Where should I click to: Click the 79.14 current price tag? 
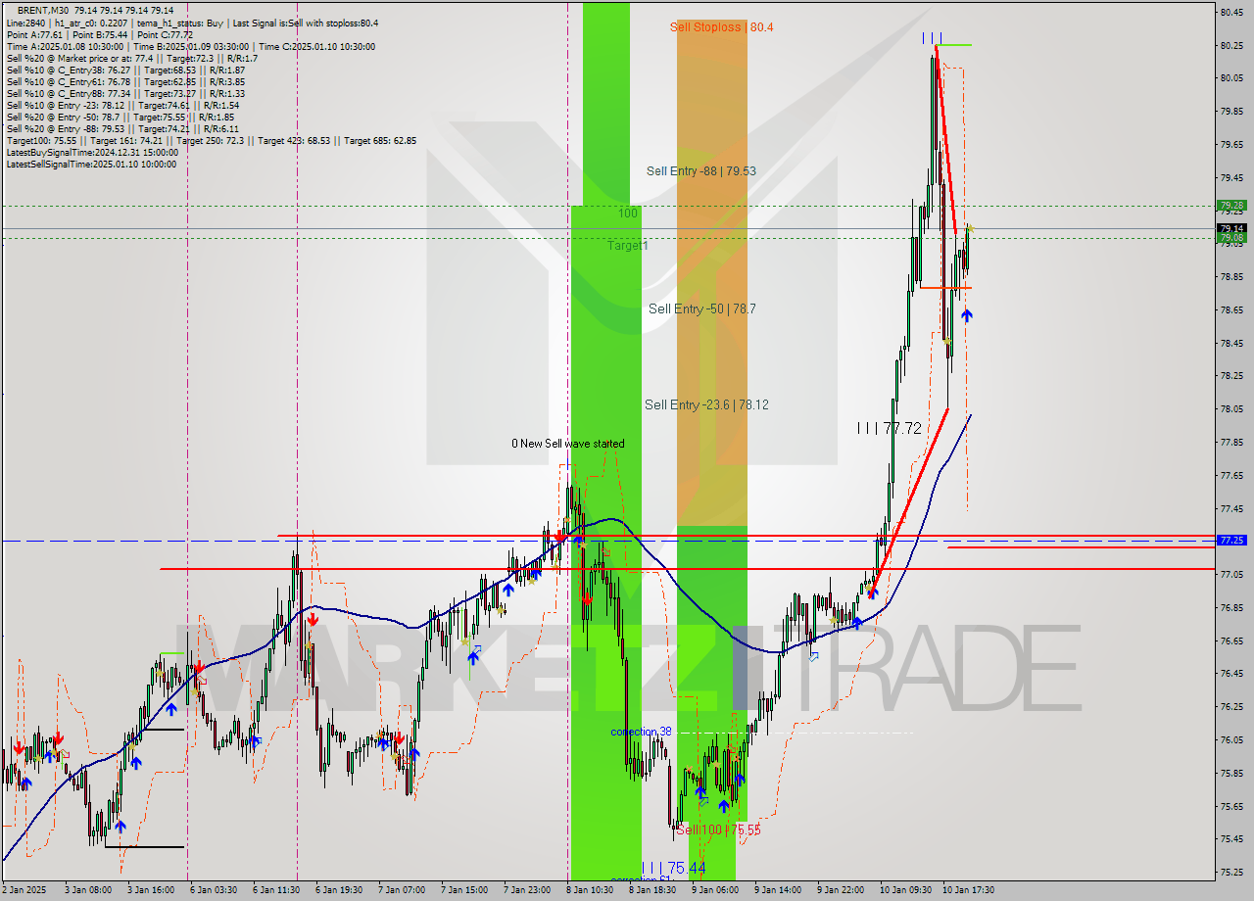(1231, 228)
